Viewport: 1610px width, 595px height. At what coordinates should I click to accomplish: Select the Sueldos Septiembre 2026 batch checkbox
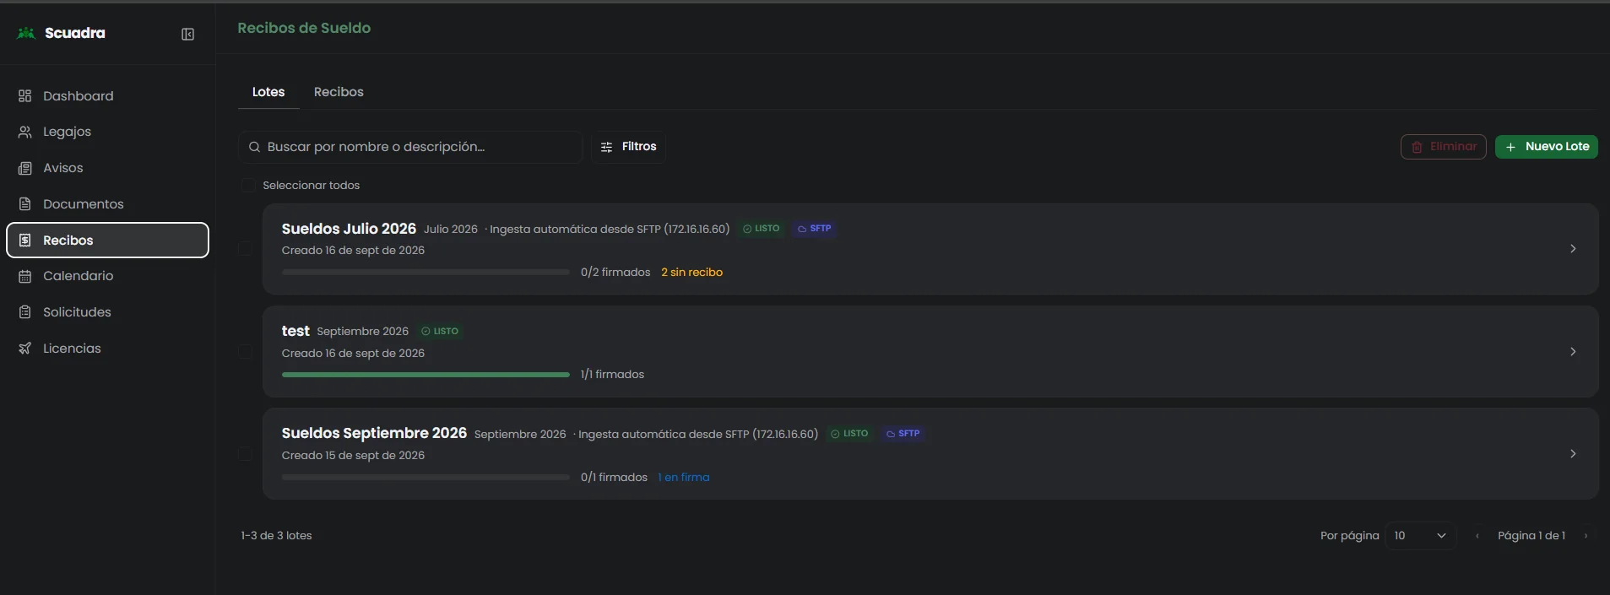pyautogui.click(x=245, y=454)
